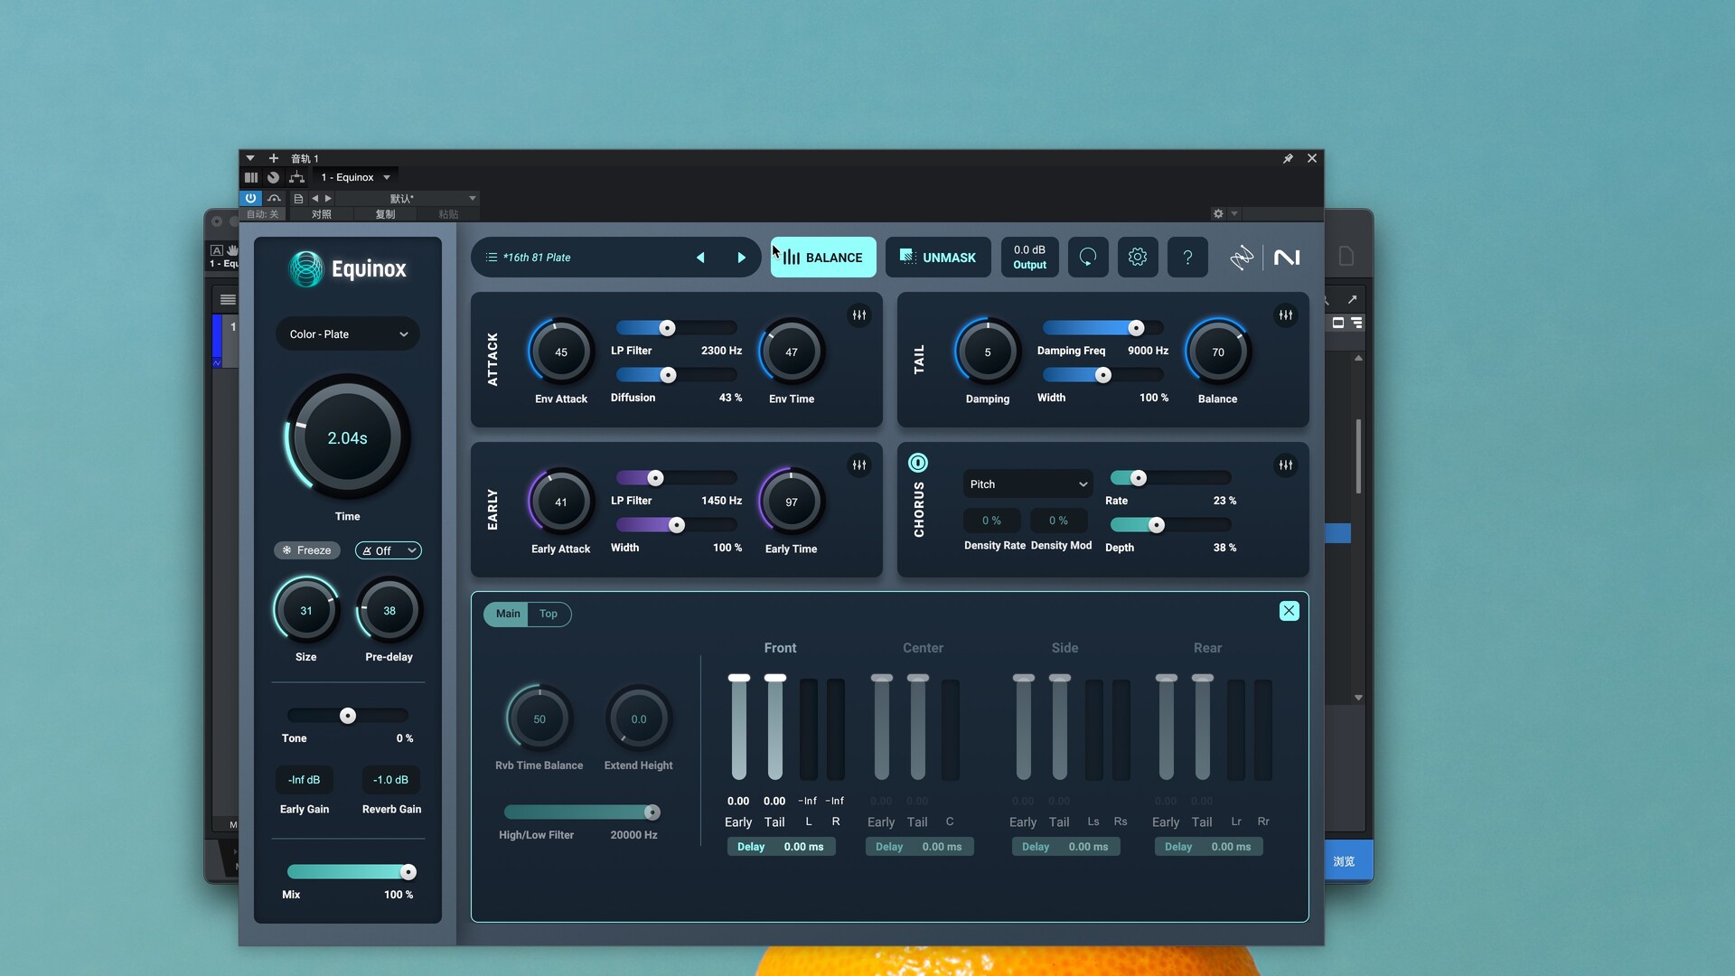Open the preset list menu icon
The image size is (1735, 976).
(492, 258)
